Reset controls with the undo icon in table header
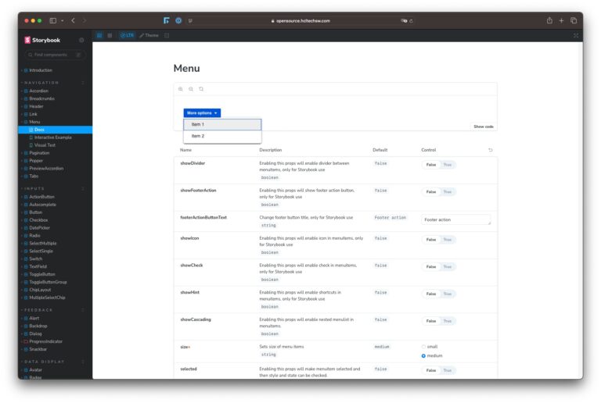Image resolution: width=601 pixels, height=403 pixels. [490, 150]
